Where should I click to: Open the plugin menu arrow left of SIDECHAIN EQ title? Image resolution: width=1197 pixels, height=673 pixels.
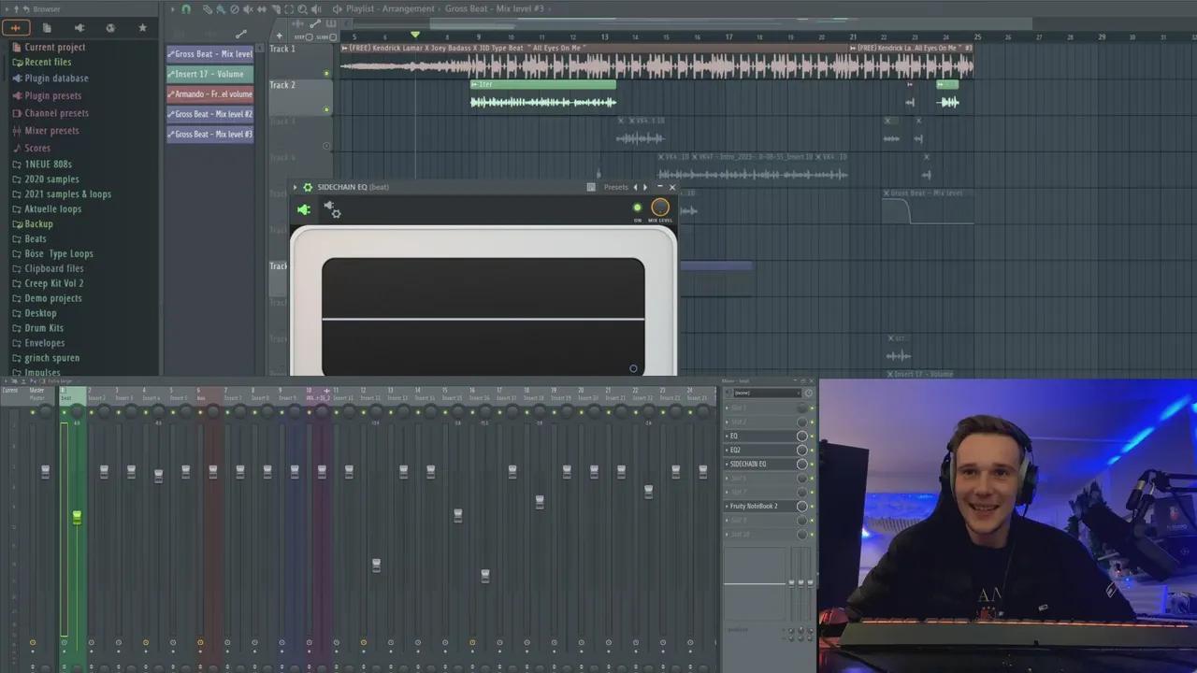295,187
